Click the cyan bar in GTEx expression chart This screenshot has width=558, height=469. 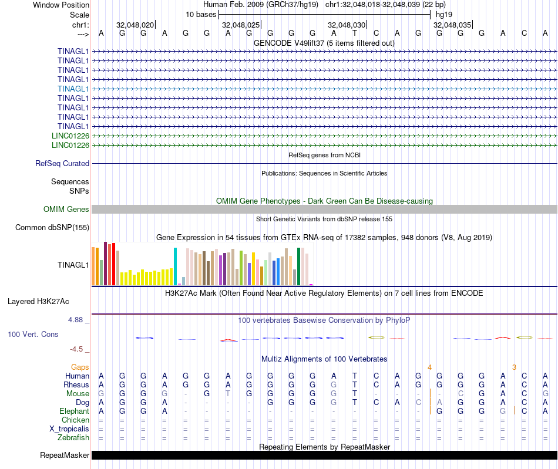(x=175, y=266)
